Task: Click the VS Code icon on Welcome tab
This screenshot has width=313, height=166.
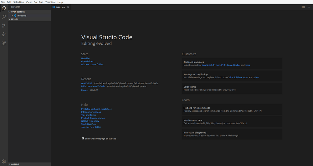Action: 54,7
